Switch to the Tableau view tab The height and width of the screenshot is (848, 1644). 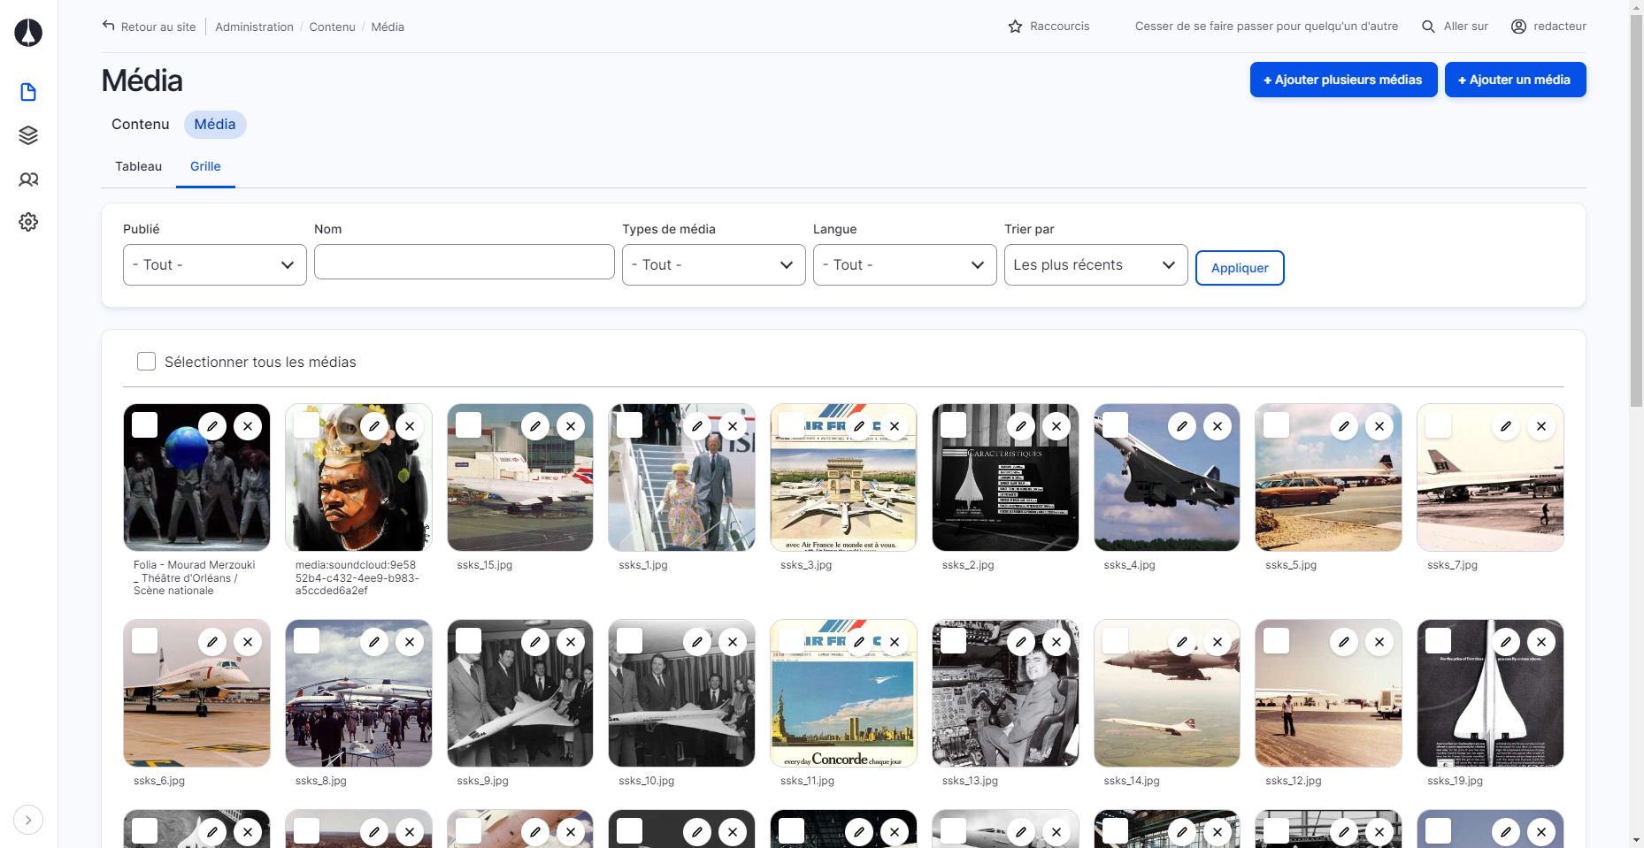(x=139, y=167)
